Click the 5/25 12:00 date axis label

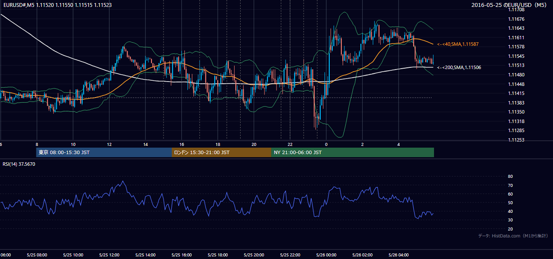point(109,255)
